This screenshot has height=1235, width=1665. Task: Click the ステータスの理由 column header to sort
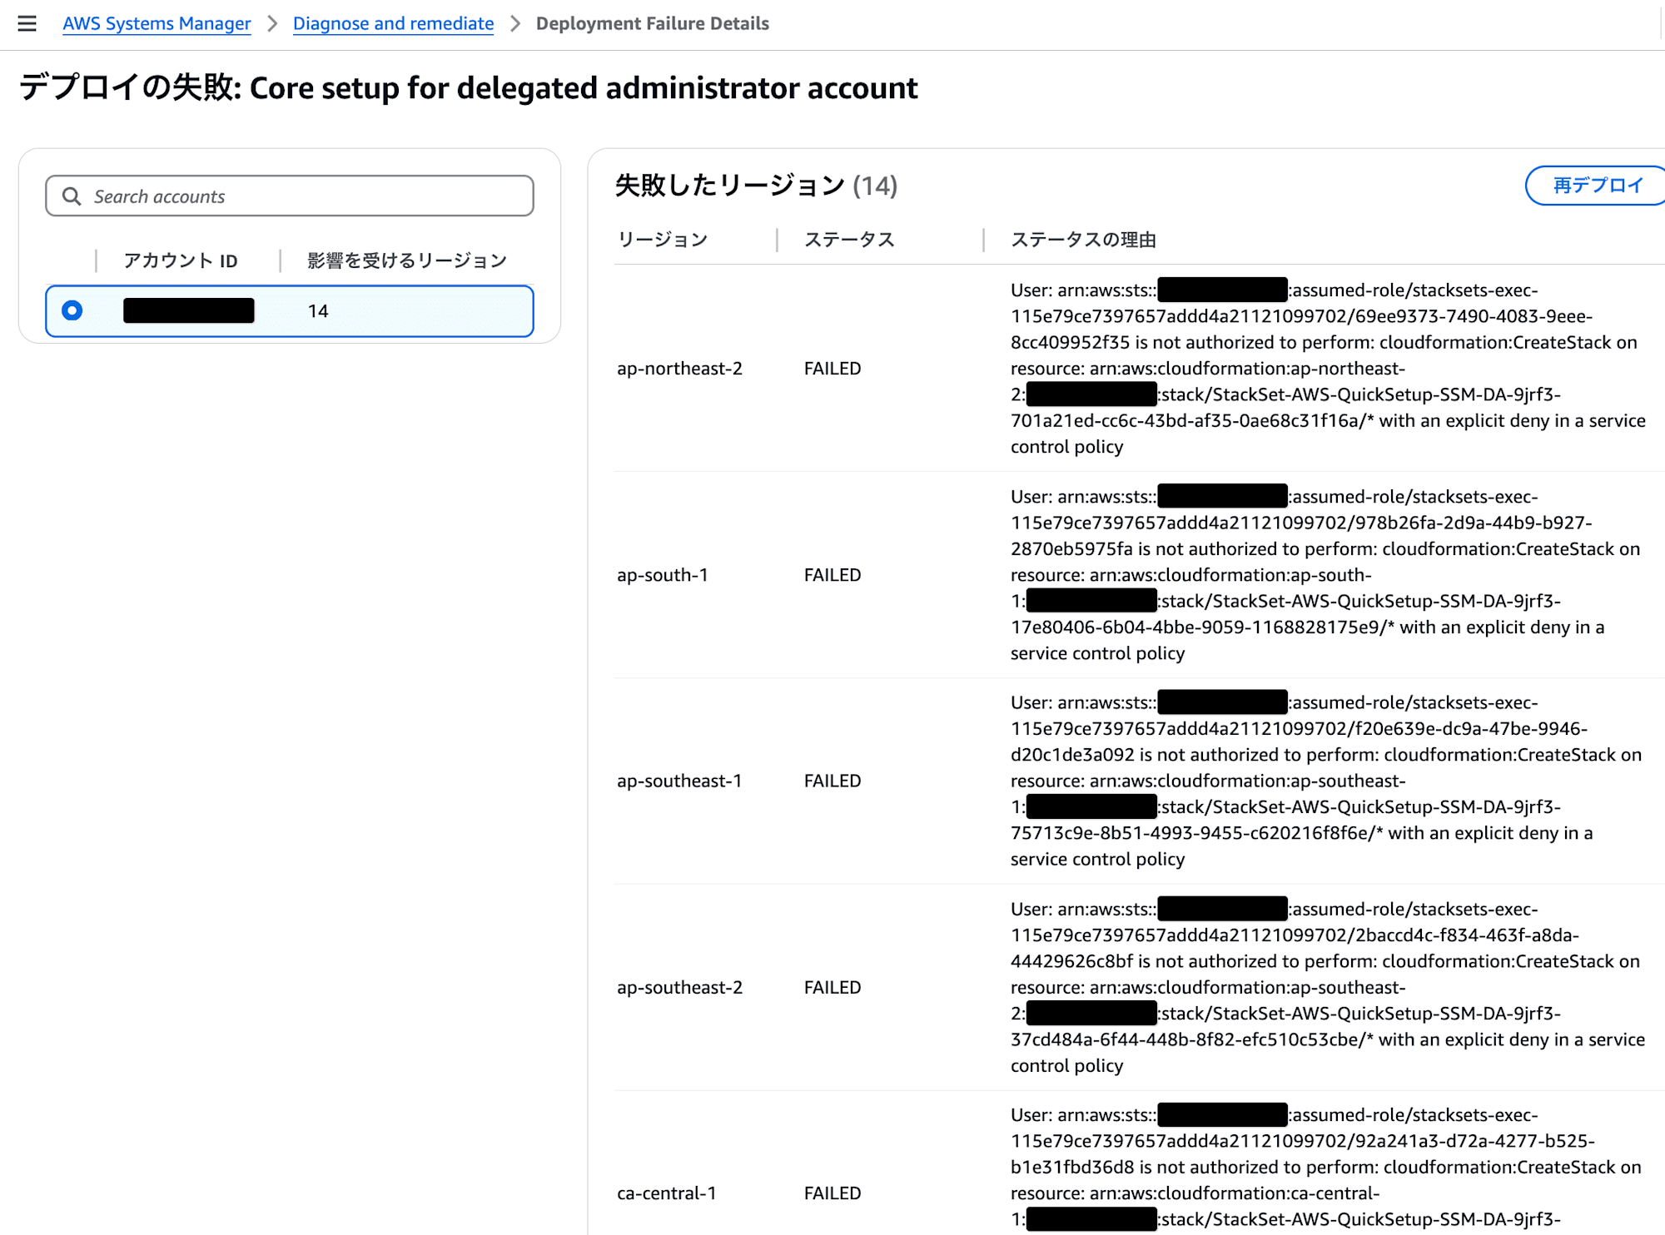point(1089,239)
